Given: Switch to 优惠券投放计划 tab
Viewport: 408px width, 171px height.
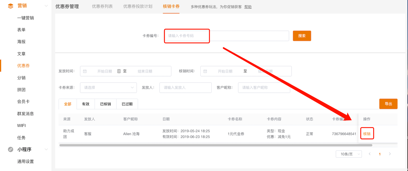Looking at the screenshot, I should (x=138, y=6).
